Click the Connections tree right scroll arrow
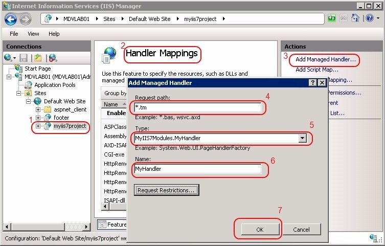Screen dimensions: 385x246 pos(86,227)
